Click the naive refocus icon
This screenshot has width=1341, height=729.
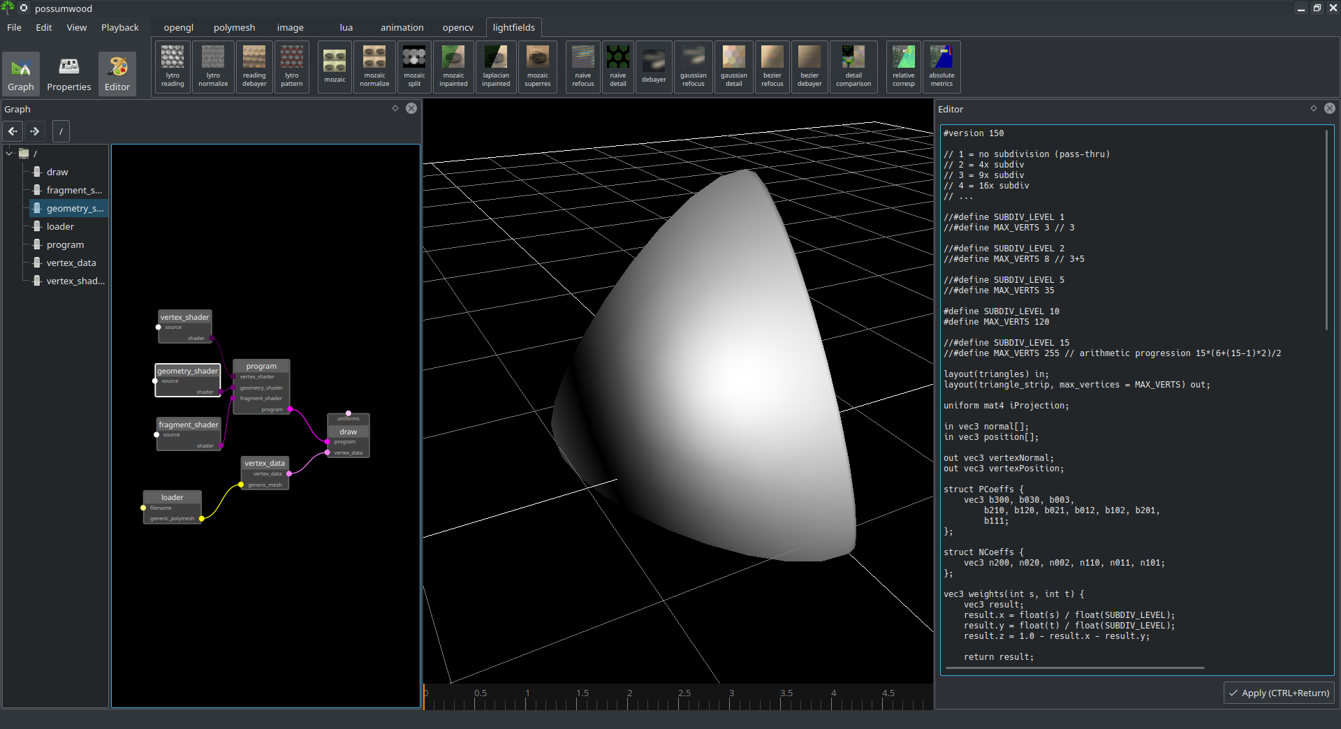coord(583,67)
